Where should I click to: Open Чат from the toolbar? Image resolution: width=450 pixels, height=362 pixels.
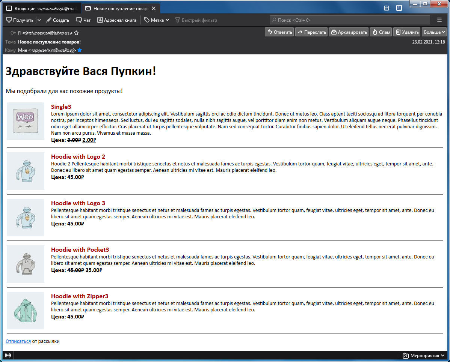[83, 20]
